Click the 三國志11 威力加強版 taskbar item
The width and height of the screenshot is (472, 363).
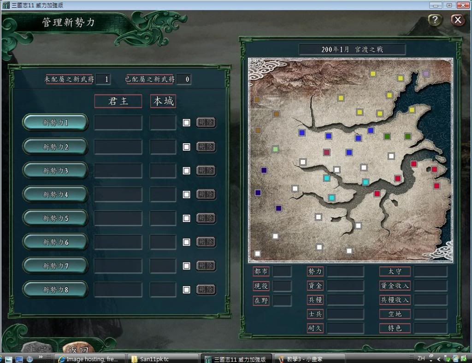(x=236, y=359)
